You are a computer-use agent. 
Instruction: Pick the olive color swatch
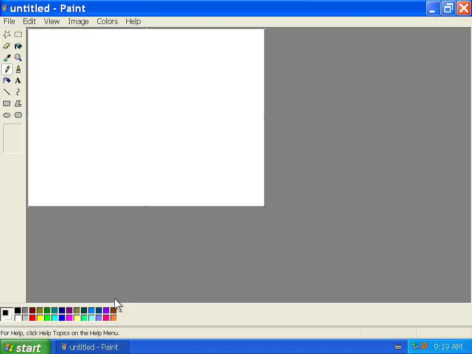[x=40, y=310]
